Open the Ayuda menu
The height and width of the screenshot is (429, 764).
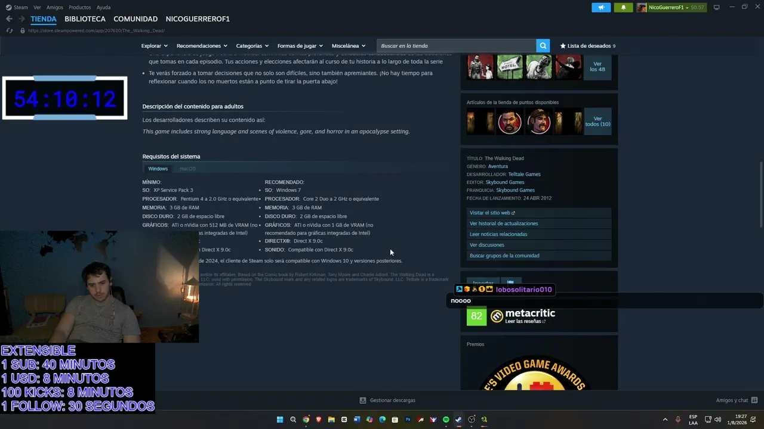point(103,7)
